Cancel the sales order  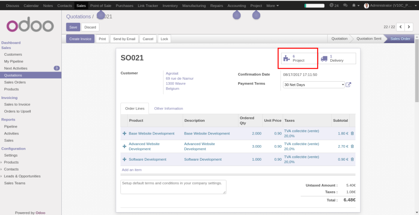click(x=148, y=39)
